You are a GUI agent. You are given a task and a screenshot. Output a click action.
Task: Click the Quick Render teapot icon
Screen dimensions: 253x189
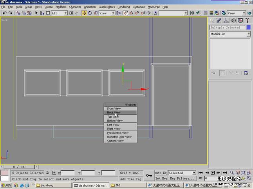point(249,13)
